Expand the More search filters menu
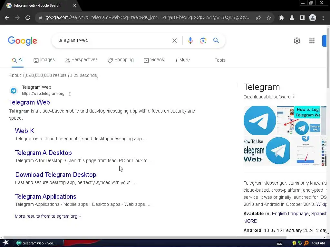This screenshot has height=247, width=330. (x=182, y=60)
